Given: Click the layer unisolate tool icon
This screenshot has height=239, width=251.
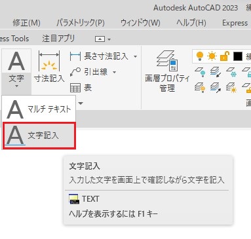Looking at the screenshot, I should point(216,88).
